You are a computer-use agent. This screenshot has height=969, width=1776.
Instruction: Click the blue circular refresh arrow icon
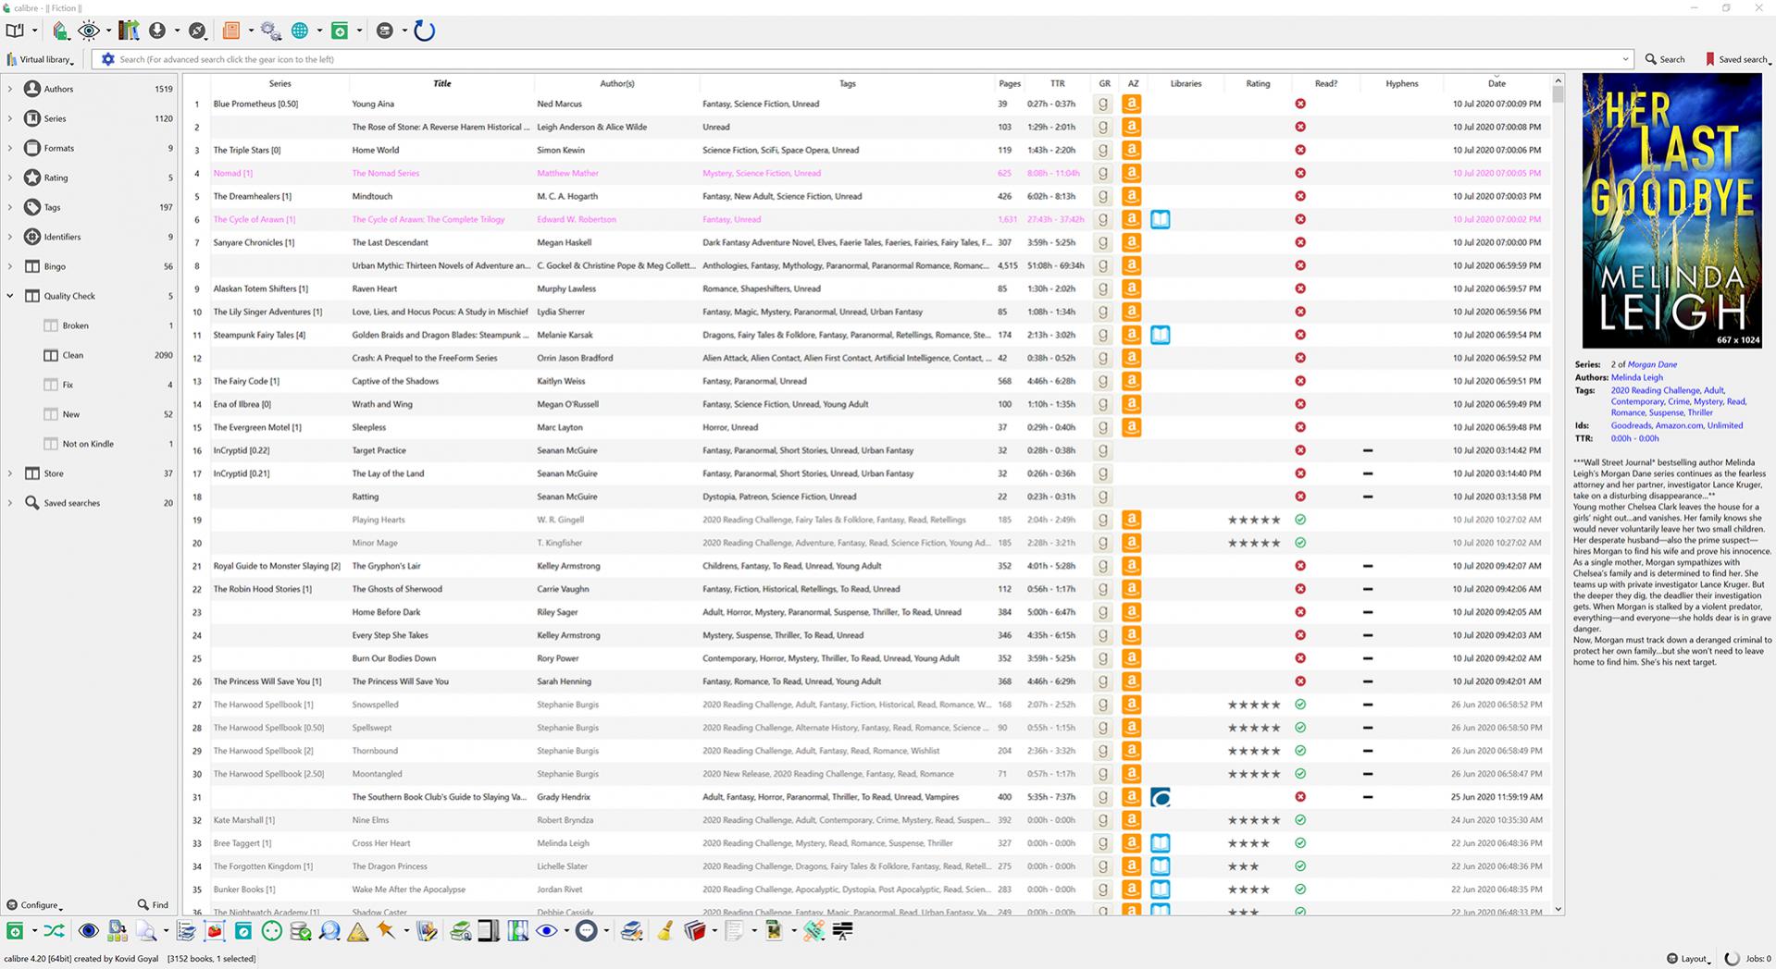click(x=424, y=31)
